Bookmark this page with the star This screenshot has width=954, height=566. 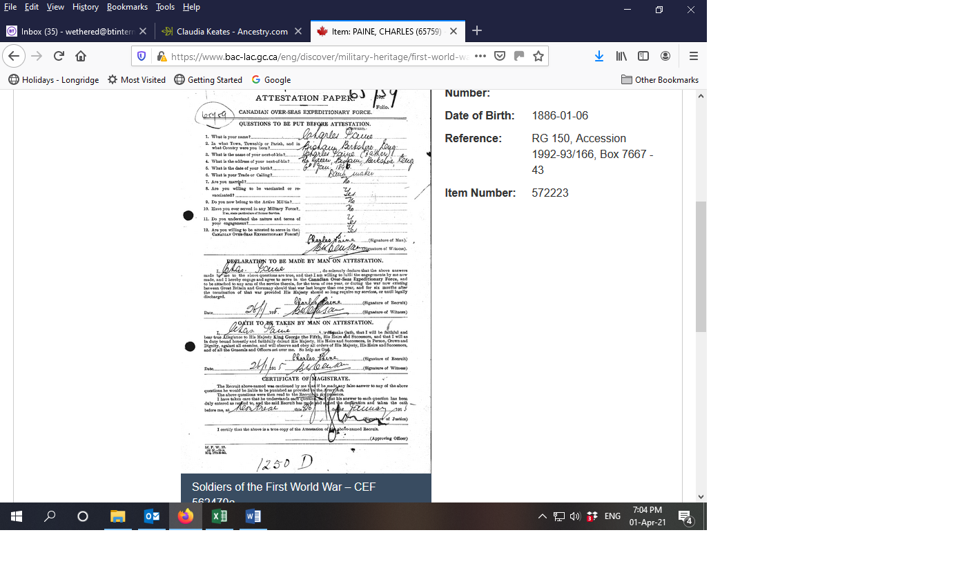[538, 56]
